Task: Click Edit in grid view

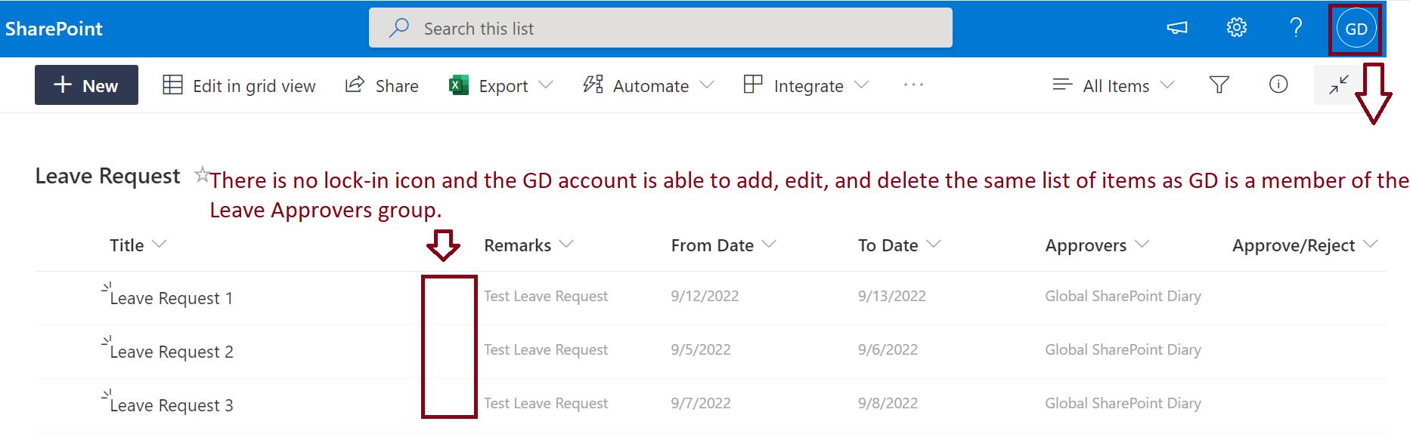Action: 239,86
